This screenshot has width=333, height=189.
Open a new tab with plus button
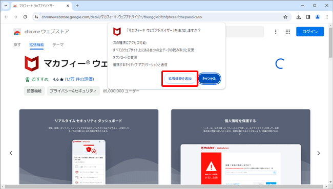[x=77, y=6]
